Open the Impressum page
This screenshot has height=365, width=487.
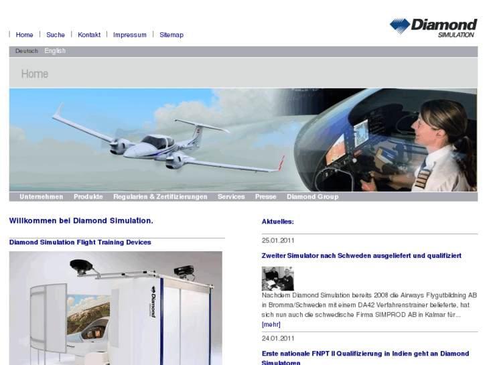129,35
